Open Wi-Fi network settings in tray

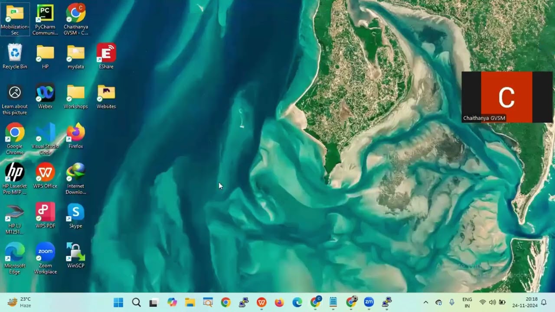pyautogui.click(x=483, y=302)
